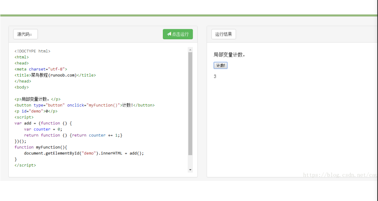This screenshot has width=378, height=201.
Task: Click the button onclick="myFunction()" code line
Action: 85,105
